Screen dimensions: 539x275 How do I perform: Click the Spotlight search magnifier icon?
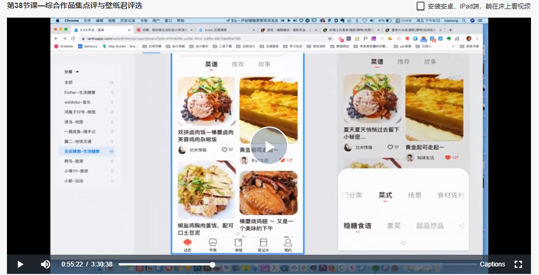pyautogui.click(x=464, y=21)
